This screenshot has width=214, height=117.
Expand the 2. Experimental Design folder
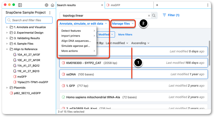pos(7,33)
